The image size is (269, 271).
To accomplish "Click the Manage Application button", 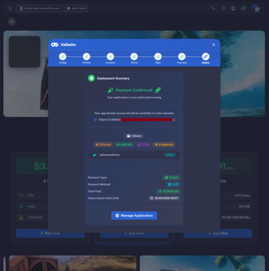I will point(134,216).
